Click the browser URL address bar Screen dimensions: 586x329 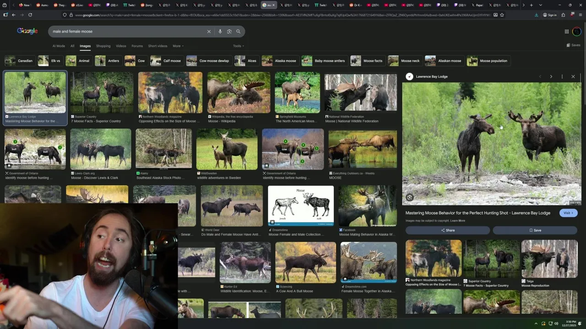282,15
